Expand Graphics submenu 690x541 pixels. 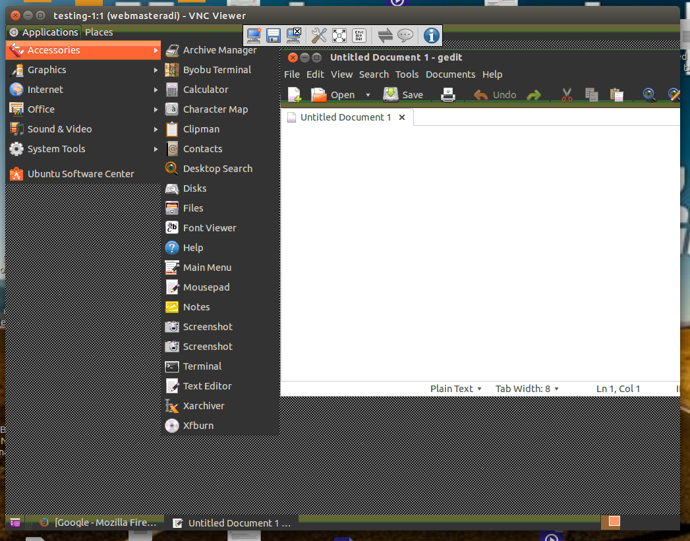(x=83, y=69)
